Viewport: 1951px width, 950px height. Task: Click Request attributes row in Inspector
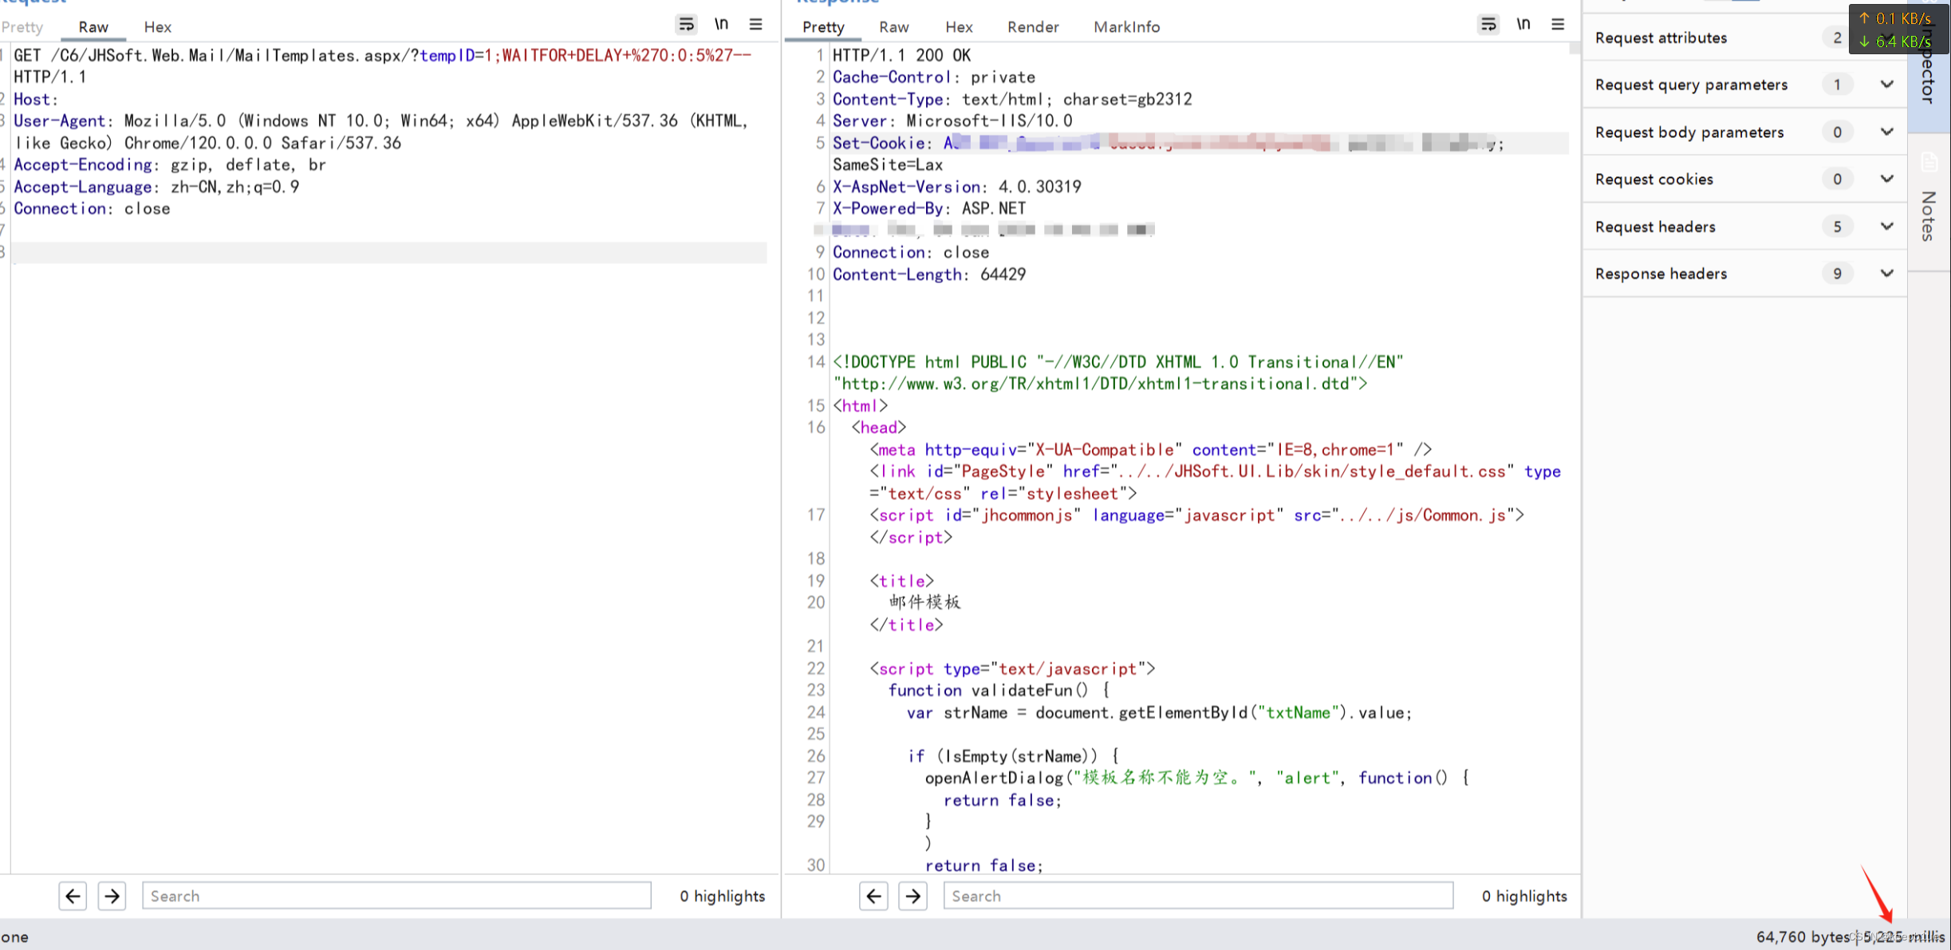[1745, 37]
